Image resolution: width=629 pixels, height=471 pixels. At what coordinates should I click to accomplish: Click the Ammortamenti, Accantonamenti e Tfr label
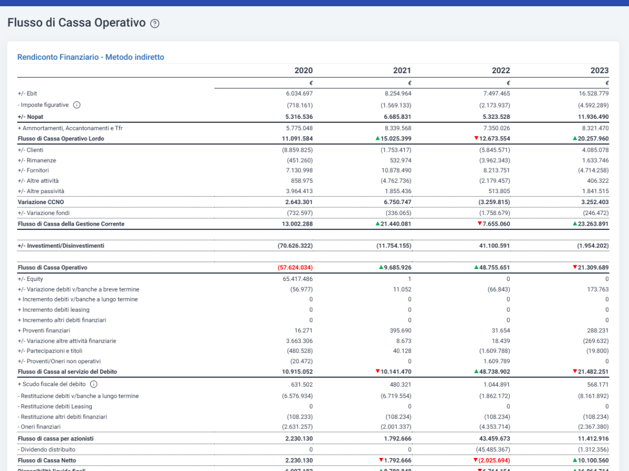pos(70,128)
